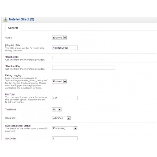Screen dimensions: 157x157
Task: Click the Test Mode No combo box
Action: click(x=57, y=110)
